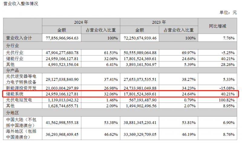The image size is (242, 143).
Task: Select the 中国大陆 region row label
Action: pos(21,121)
